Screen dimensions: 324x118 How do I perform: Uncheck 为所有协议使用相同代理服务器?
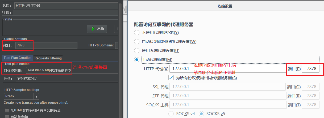pyautogui.click(x=171, y=78)
